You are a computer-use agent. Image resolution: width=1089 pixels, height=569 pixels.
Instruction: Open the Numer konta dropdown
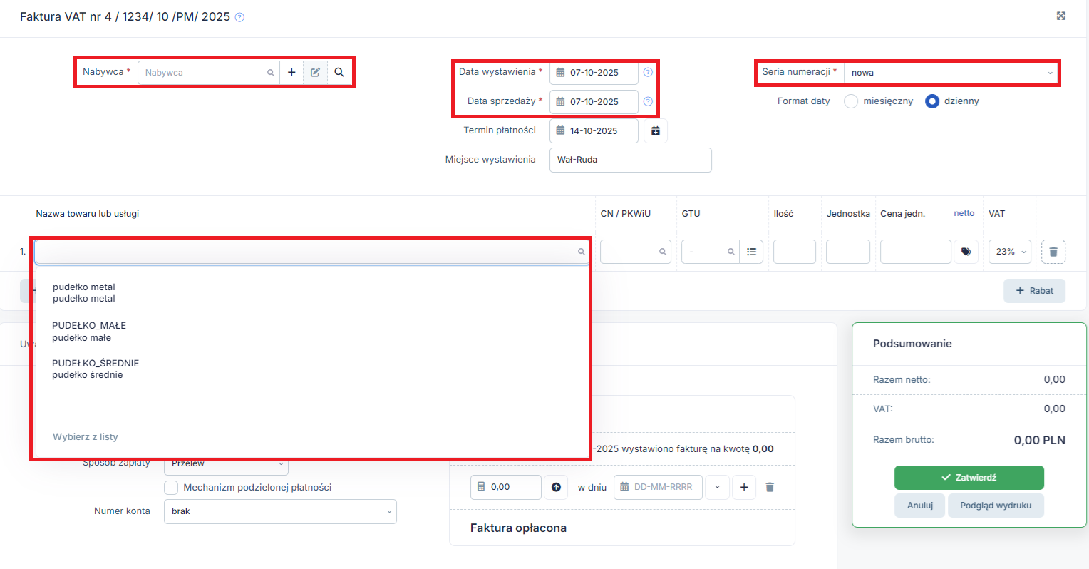[280, 511]
